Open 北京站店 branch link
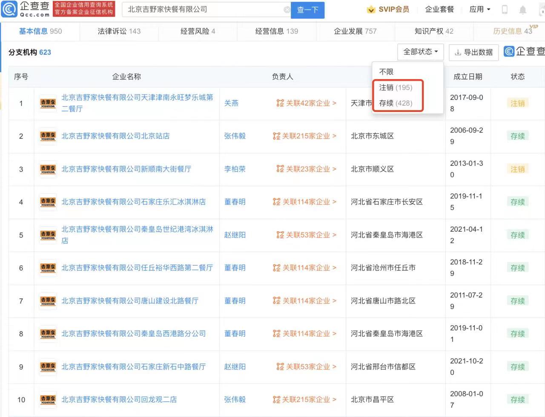The width and height of the screenshot is (545, 417). coord(115,136)
